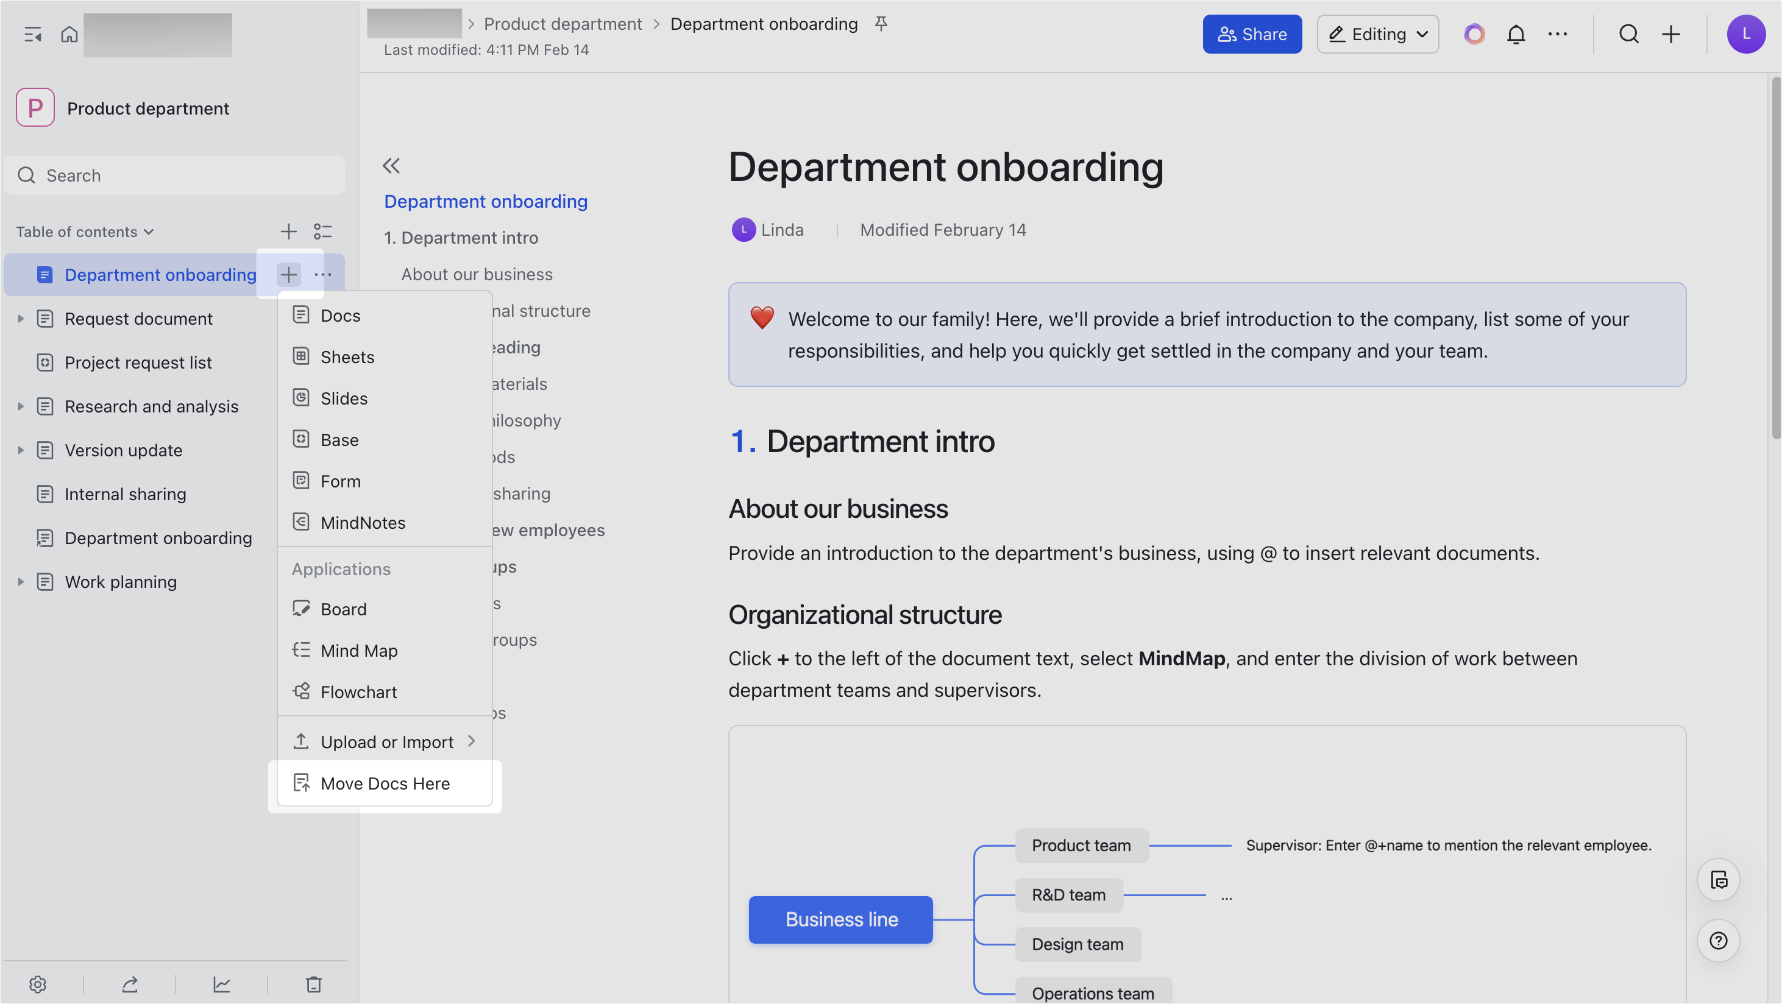Open the user avatar L menu
1782x1004 pixels.
[x=1745, y=34]
